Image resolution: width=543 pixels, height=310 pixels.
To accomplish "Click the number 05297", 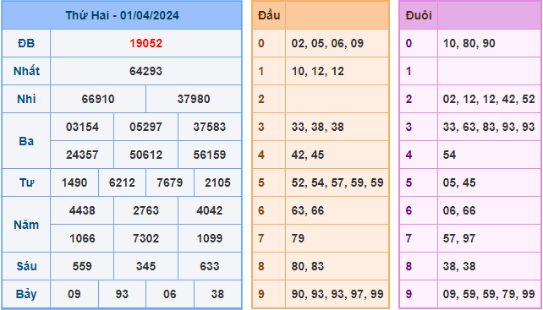I will tap(146, 127).
